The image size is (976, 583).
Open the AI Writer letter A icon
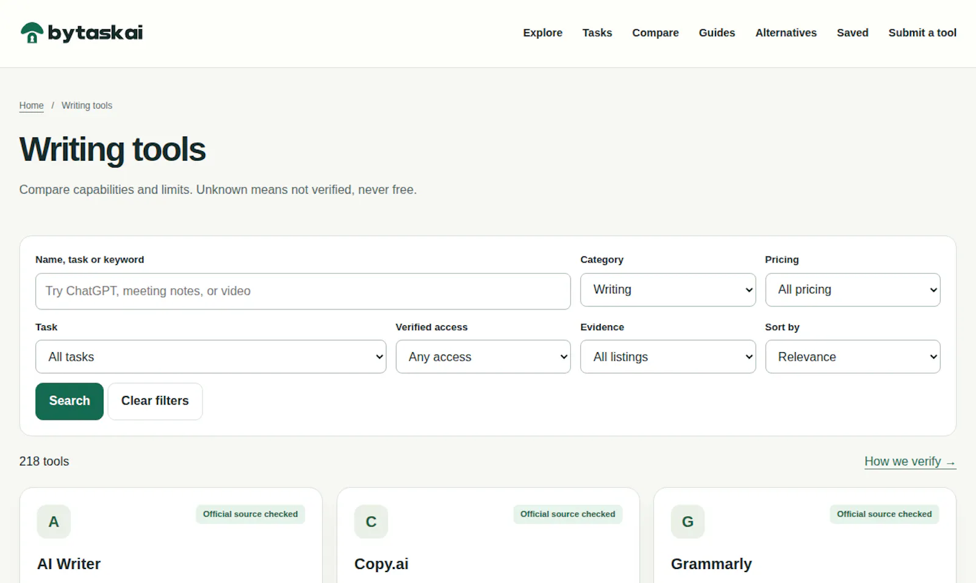[54, 521]
